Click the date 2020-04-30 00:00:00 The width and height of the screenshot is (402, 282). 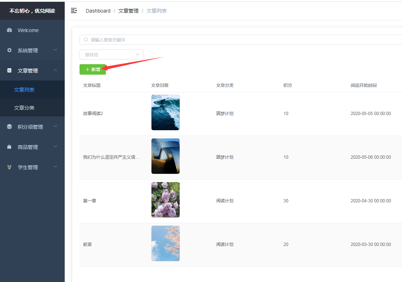371,201
